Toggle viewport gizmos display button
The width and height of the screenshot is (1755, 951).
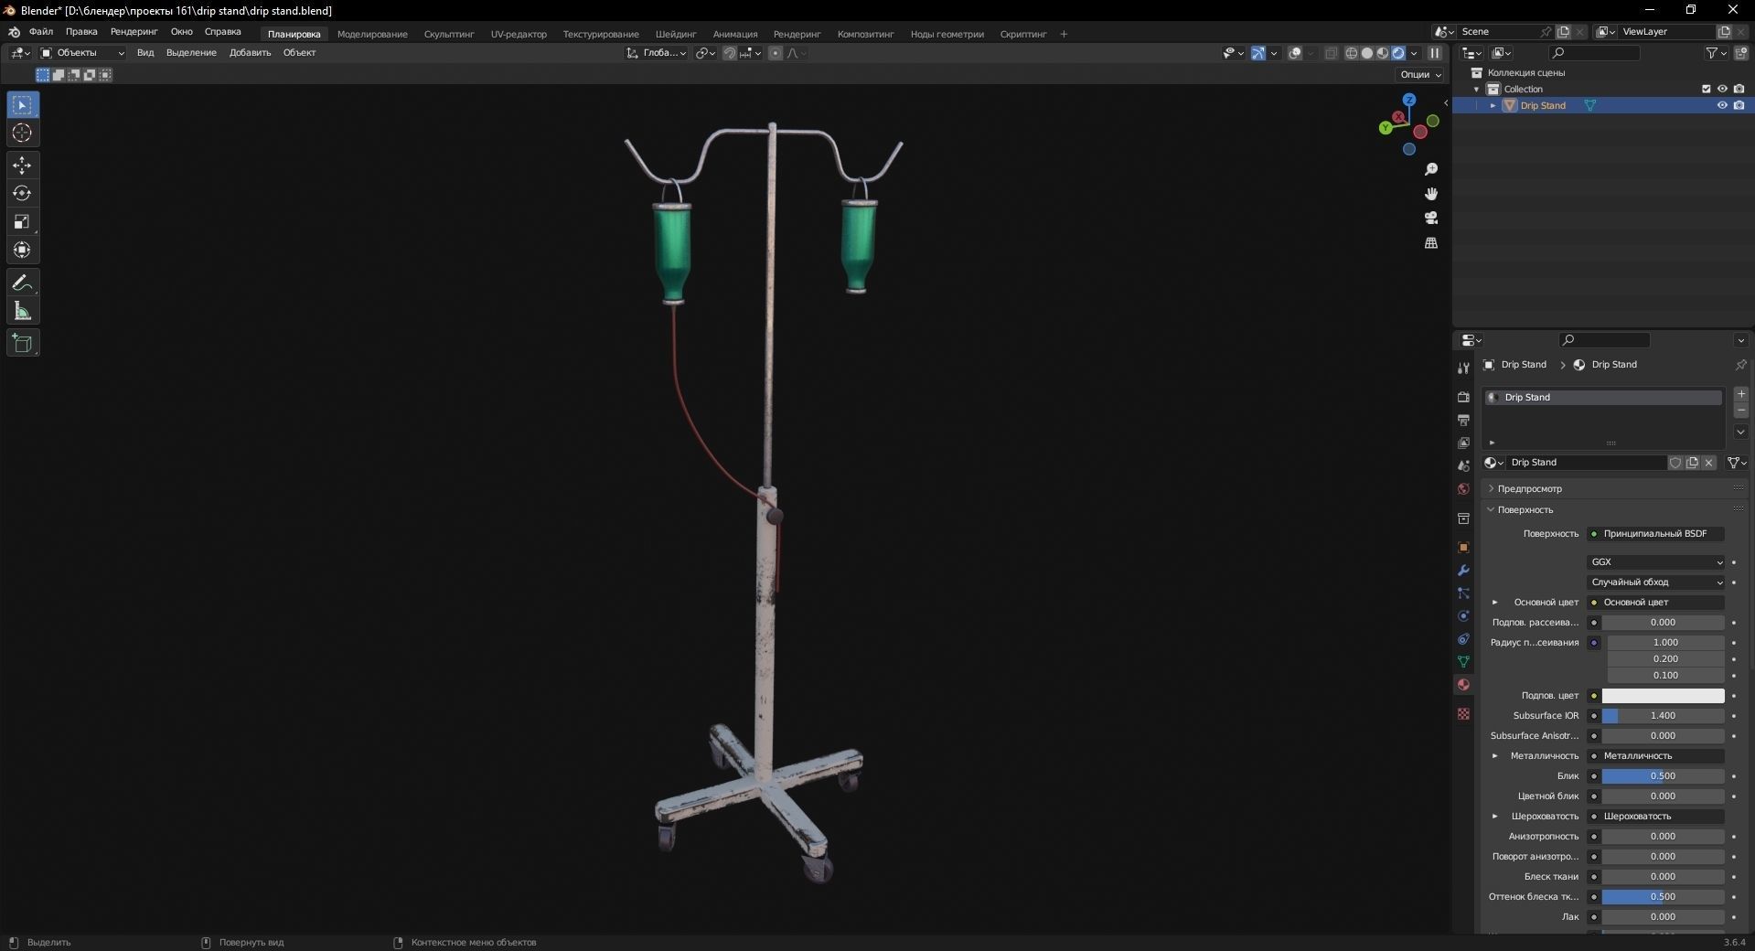point(1258,53)
